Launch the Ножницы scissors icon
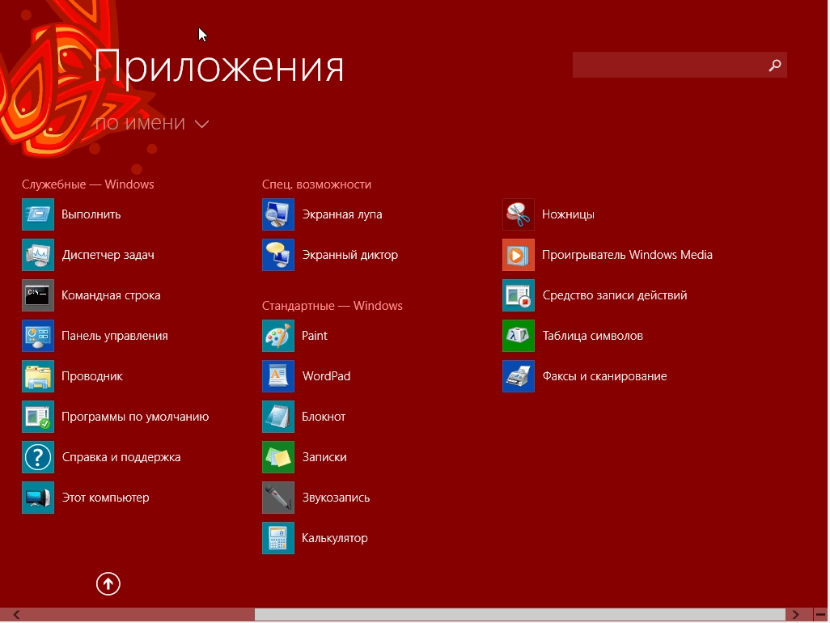 [x=519, y=214]
